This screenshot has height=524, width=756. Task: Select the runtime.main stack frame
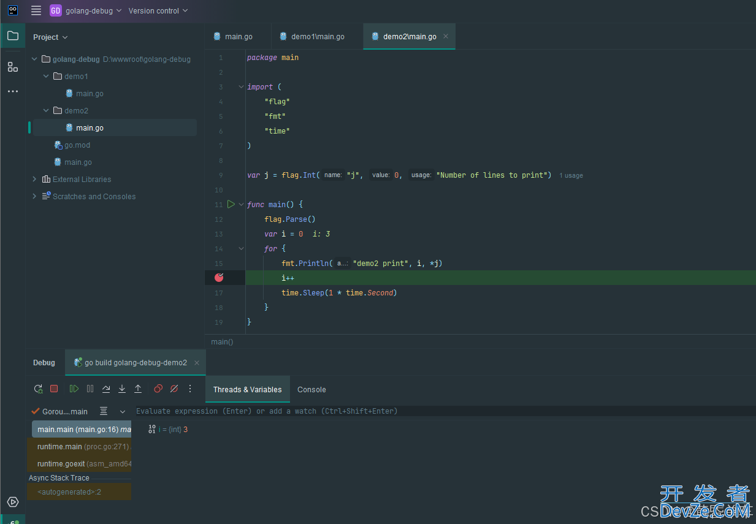click(79, 447)
